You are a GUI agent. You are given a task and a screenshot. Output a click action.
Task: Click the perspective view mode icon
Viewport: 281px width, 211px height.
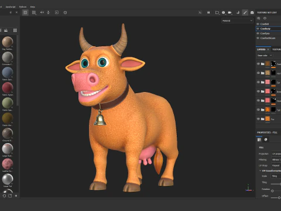click(x=217, y=12)
